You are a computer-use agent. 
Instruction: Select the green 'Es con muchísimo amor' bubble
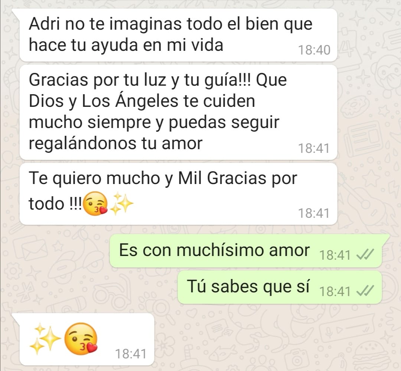246,251
